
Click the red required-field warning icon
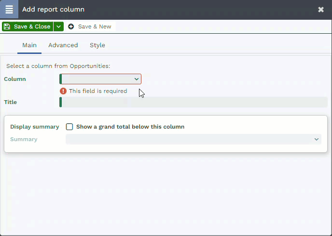63,91
